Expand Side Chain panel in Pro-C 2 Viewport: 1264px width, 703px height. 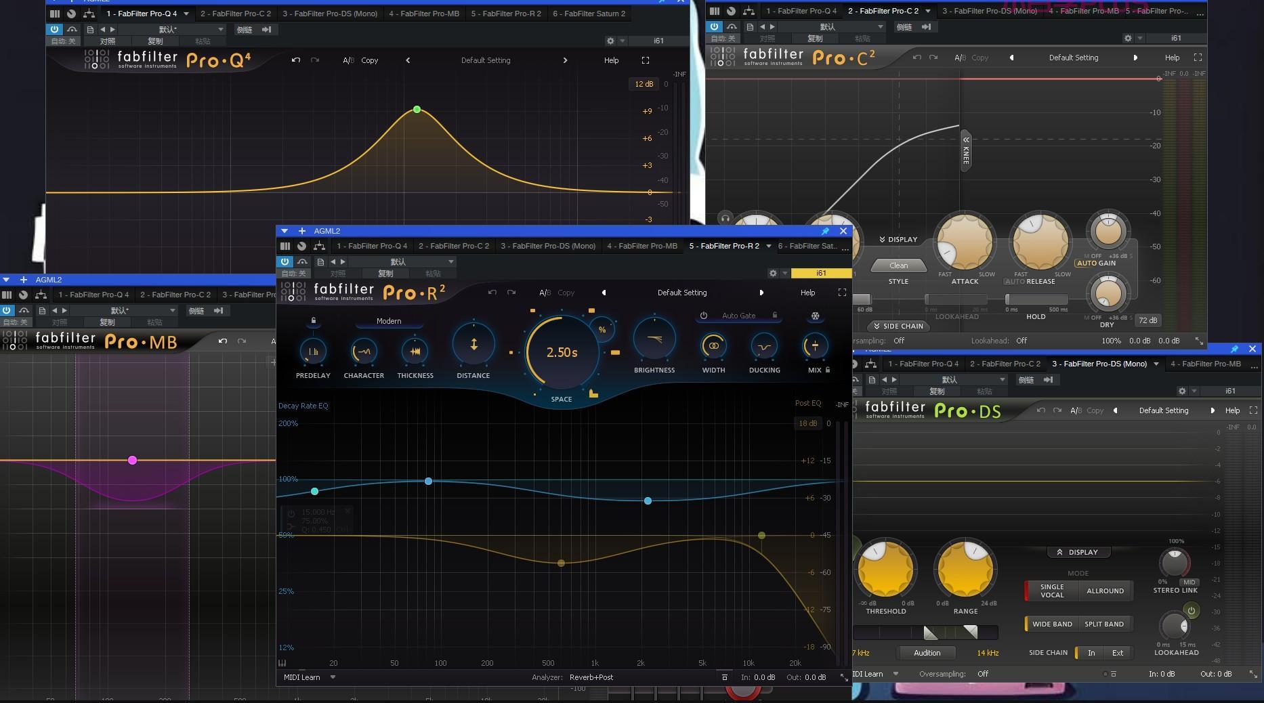[898, 326]
